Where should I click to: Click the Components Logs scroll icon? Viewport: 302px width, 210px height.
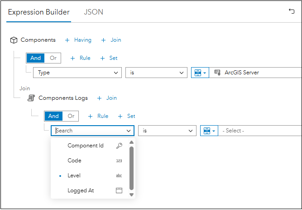31,98
